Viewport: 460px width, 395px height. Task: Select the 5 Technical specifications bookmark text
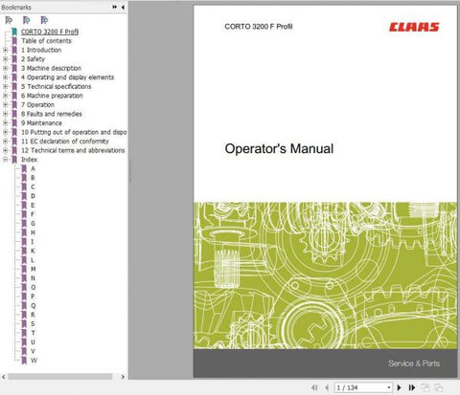coord(56,86)
